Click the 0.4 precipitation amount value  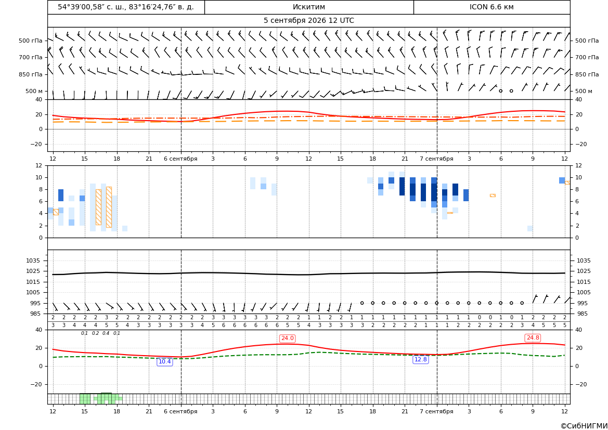[x=106, y=333]
